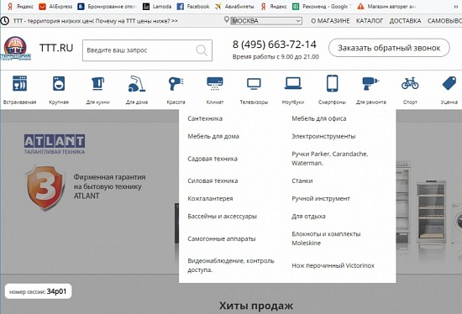Click the TTT.RU site name link
Screen dimensions: 462x314
[56, 48]
